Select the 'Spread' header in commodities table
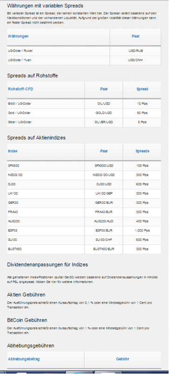 [x=142, y=89]
